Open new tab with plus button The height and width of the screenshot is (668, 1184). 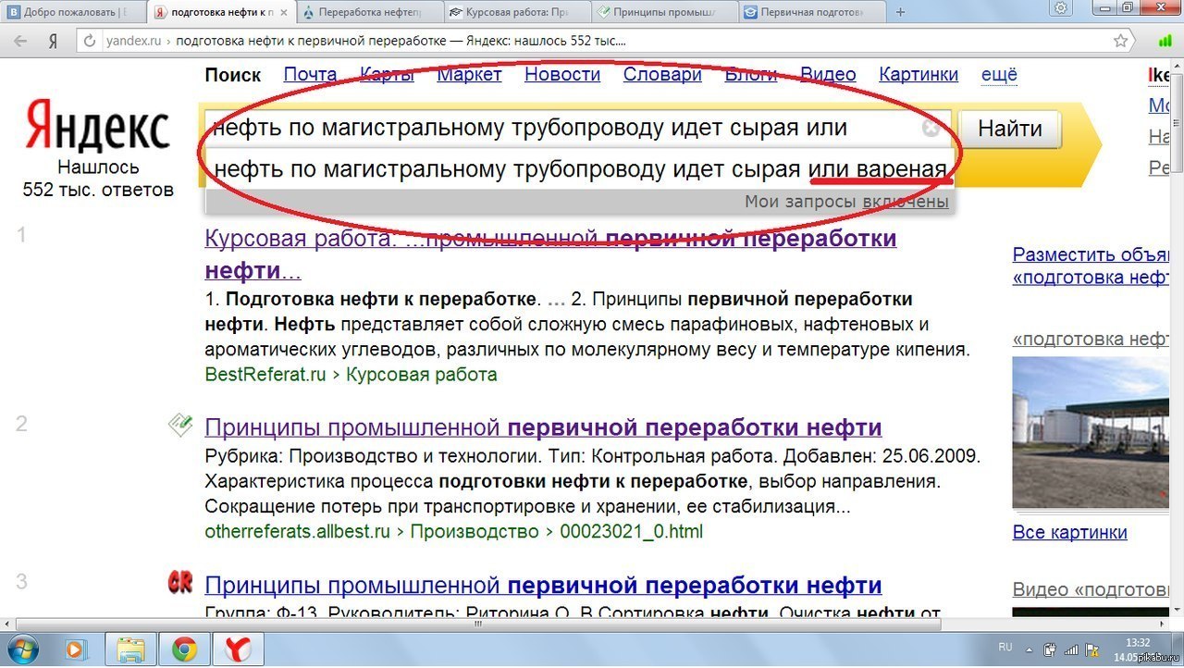point(901,13)
